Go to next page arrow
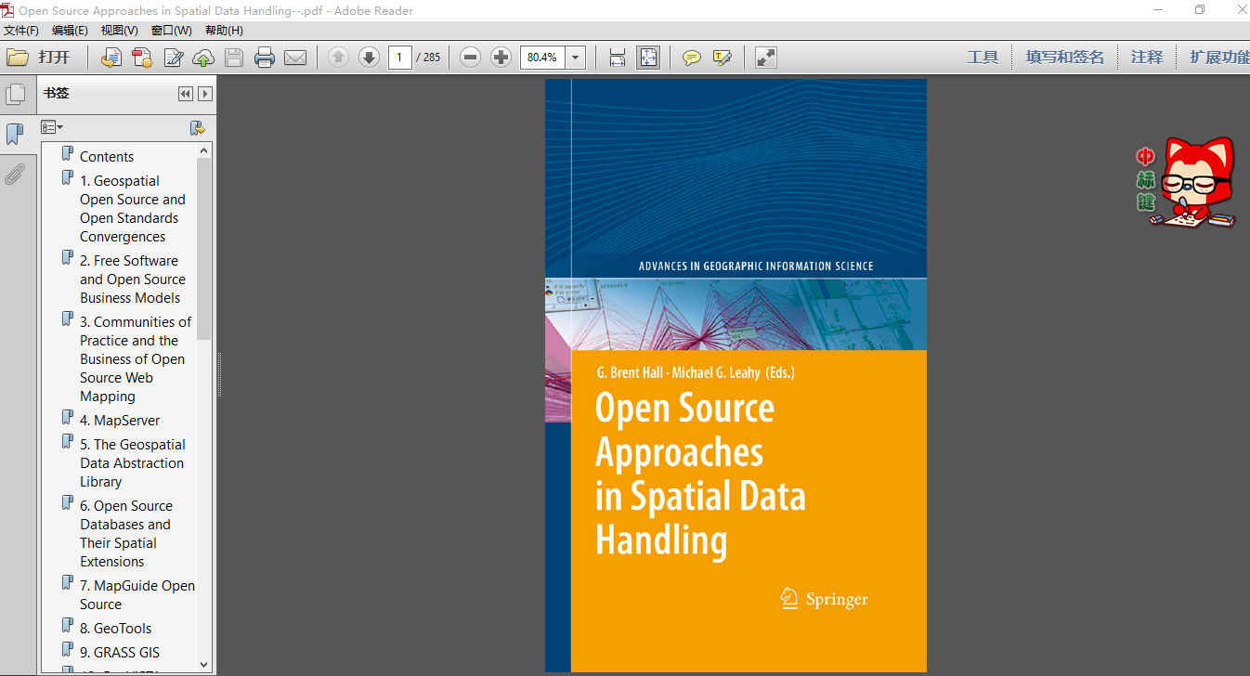1250x676 pixels. 369,58
